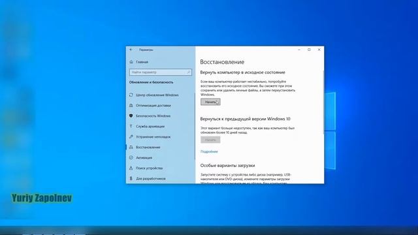Click the Обновление и безопасность heading
Image resolution: width=418 pixels, height=235 pixels.
coord(151,83)
